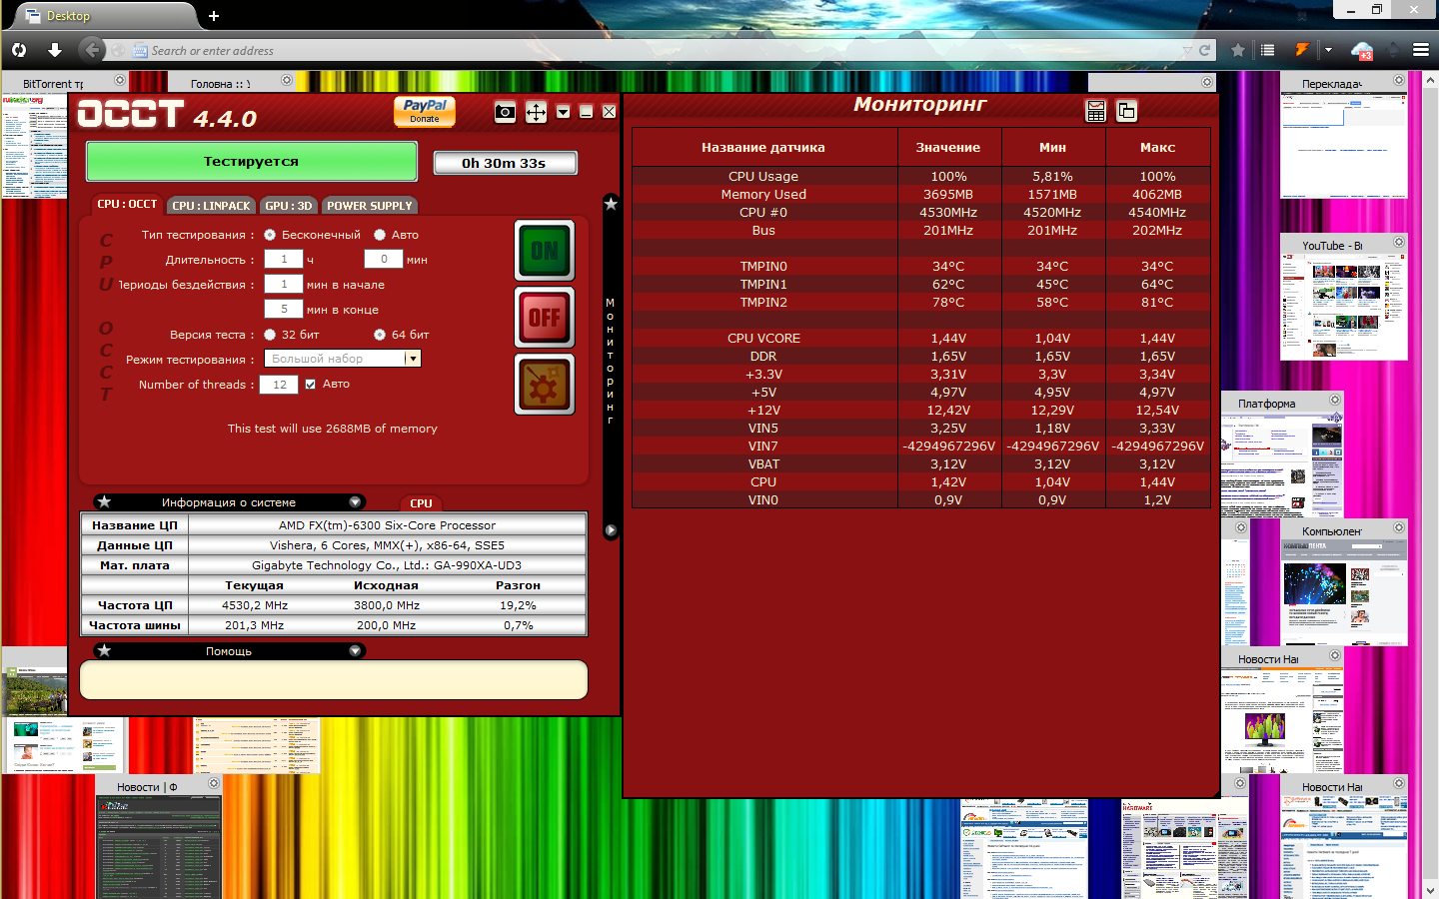Switch to CPU : LINPACK tab
Image resolution: width=1439 pixels, height=899 pixels.
point(211,206)
